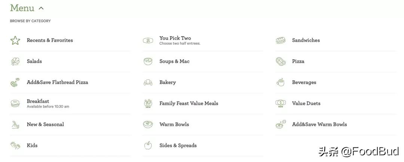Open Value Duets category link
This screenshot has height=162, width=404.
point(336,103)
